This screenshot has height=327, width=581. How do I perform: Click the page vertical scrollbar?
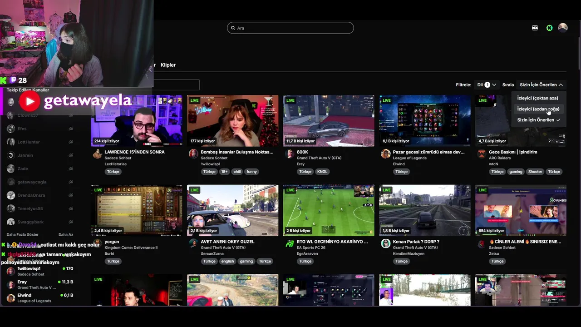point(580,54)
